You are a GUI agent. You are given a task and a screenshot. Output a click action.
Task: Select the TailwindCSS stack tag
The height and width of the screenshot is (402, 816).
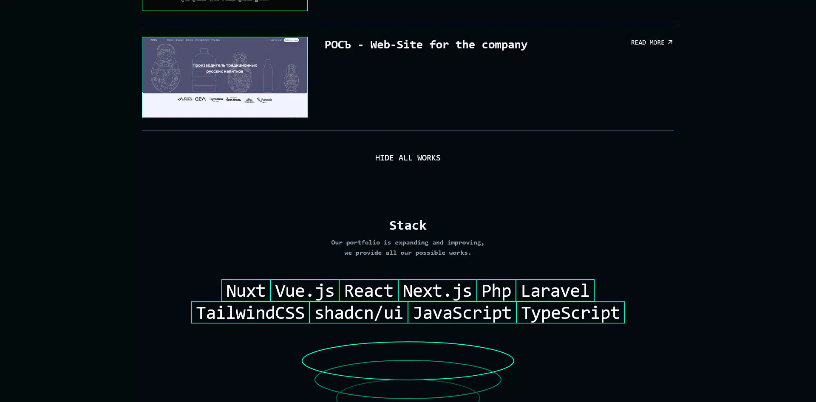(x=250, y=312)
